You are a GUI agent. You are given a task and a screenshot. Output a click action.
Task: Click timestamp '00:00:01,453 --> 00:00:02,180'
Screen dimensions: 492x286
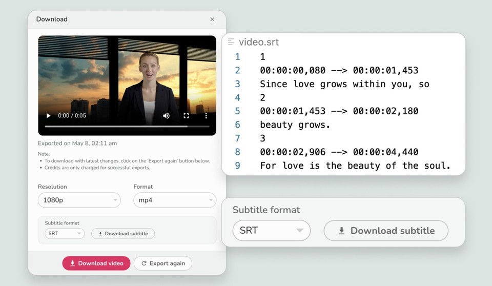(339, 111)
